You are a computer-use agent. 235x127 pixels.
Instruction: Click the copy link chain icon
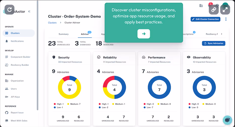tap(214, 10)
